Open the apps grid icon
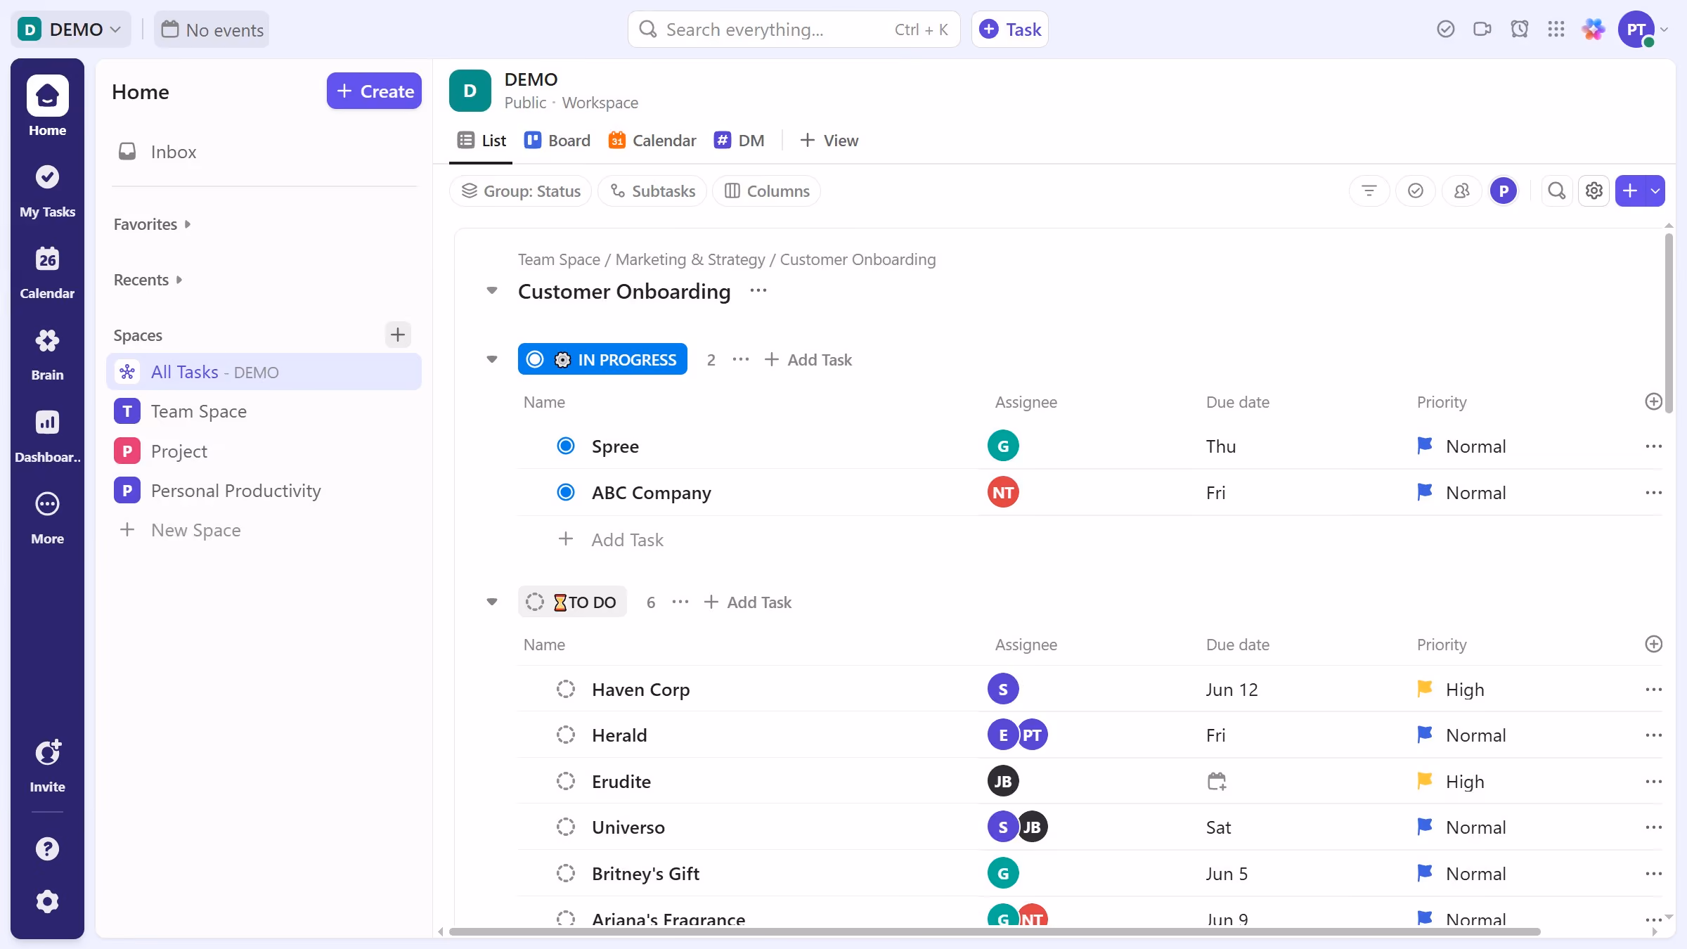The width and height of the screenshot is (1687, 949). (x=1556, y=30)
